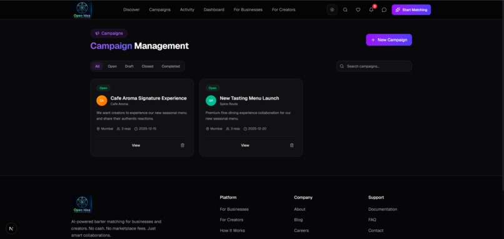Click the SR avatar for Spice Route

point(211,101)
